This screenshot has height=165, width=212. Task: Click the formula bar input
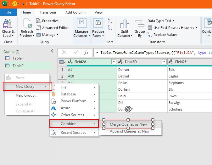(x=153, y=53)
